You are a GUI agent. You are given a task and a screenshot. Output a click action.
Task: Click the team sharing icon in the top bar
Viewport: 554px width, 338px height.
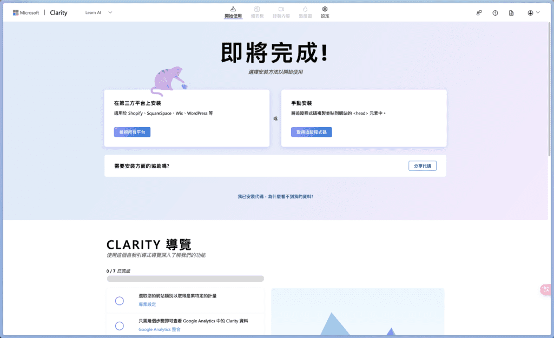[479, 13]
